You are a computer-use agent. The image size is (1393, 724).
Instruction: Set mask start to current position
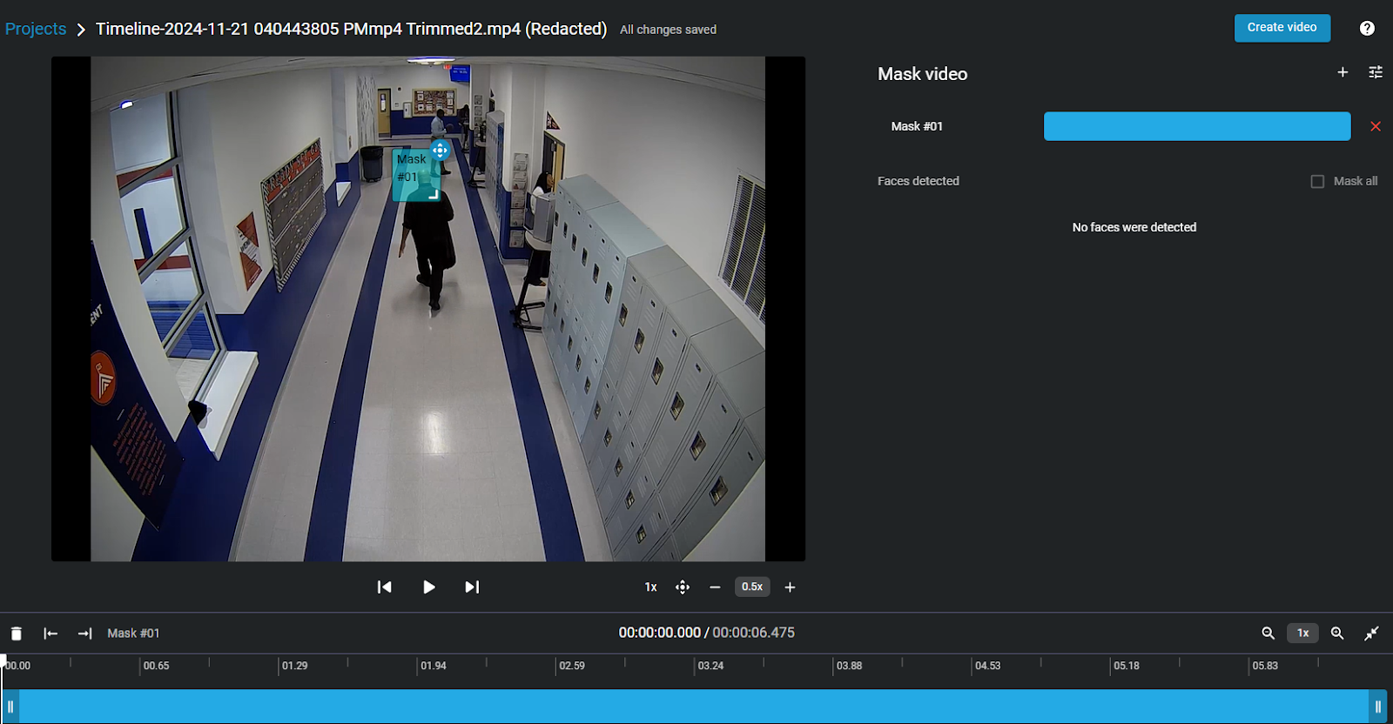(50, 633)
